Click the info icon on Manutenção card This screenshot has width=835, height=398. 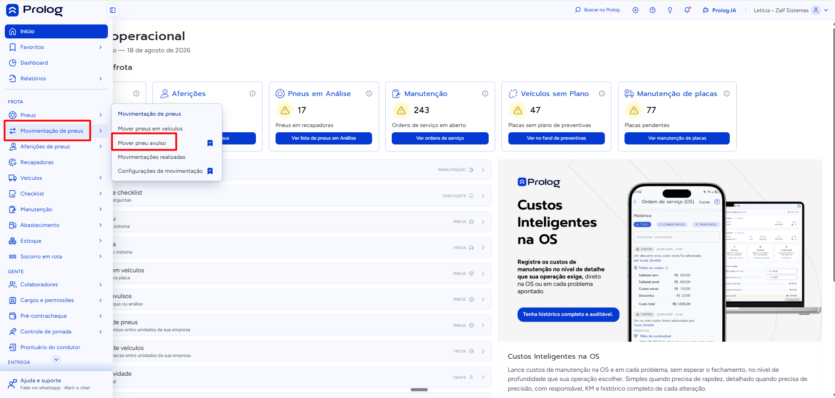pyautogui.click(x=485, y=93)
